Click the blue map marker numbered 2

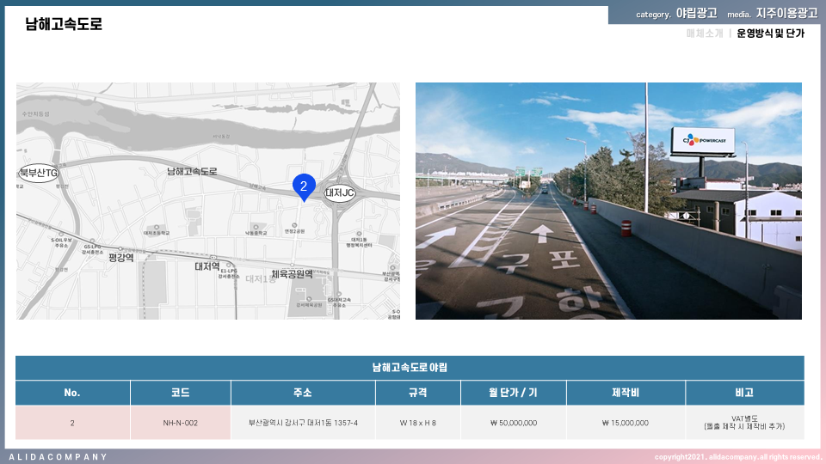[304, 186]
